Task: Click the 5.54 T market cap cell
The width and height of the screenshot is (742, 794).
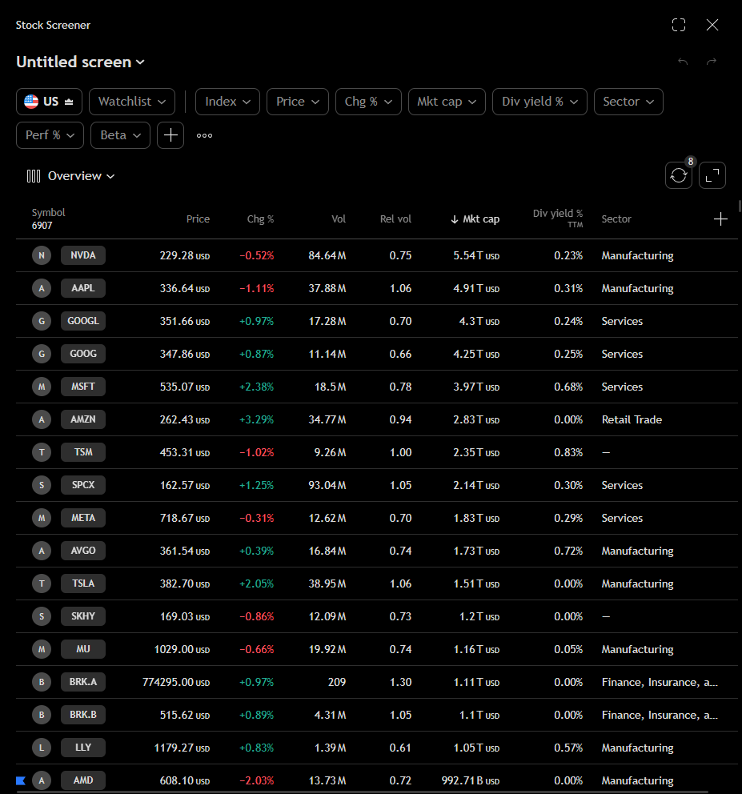Action: pyautogui.click(x=476, y=255)
